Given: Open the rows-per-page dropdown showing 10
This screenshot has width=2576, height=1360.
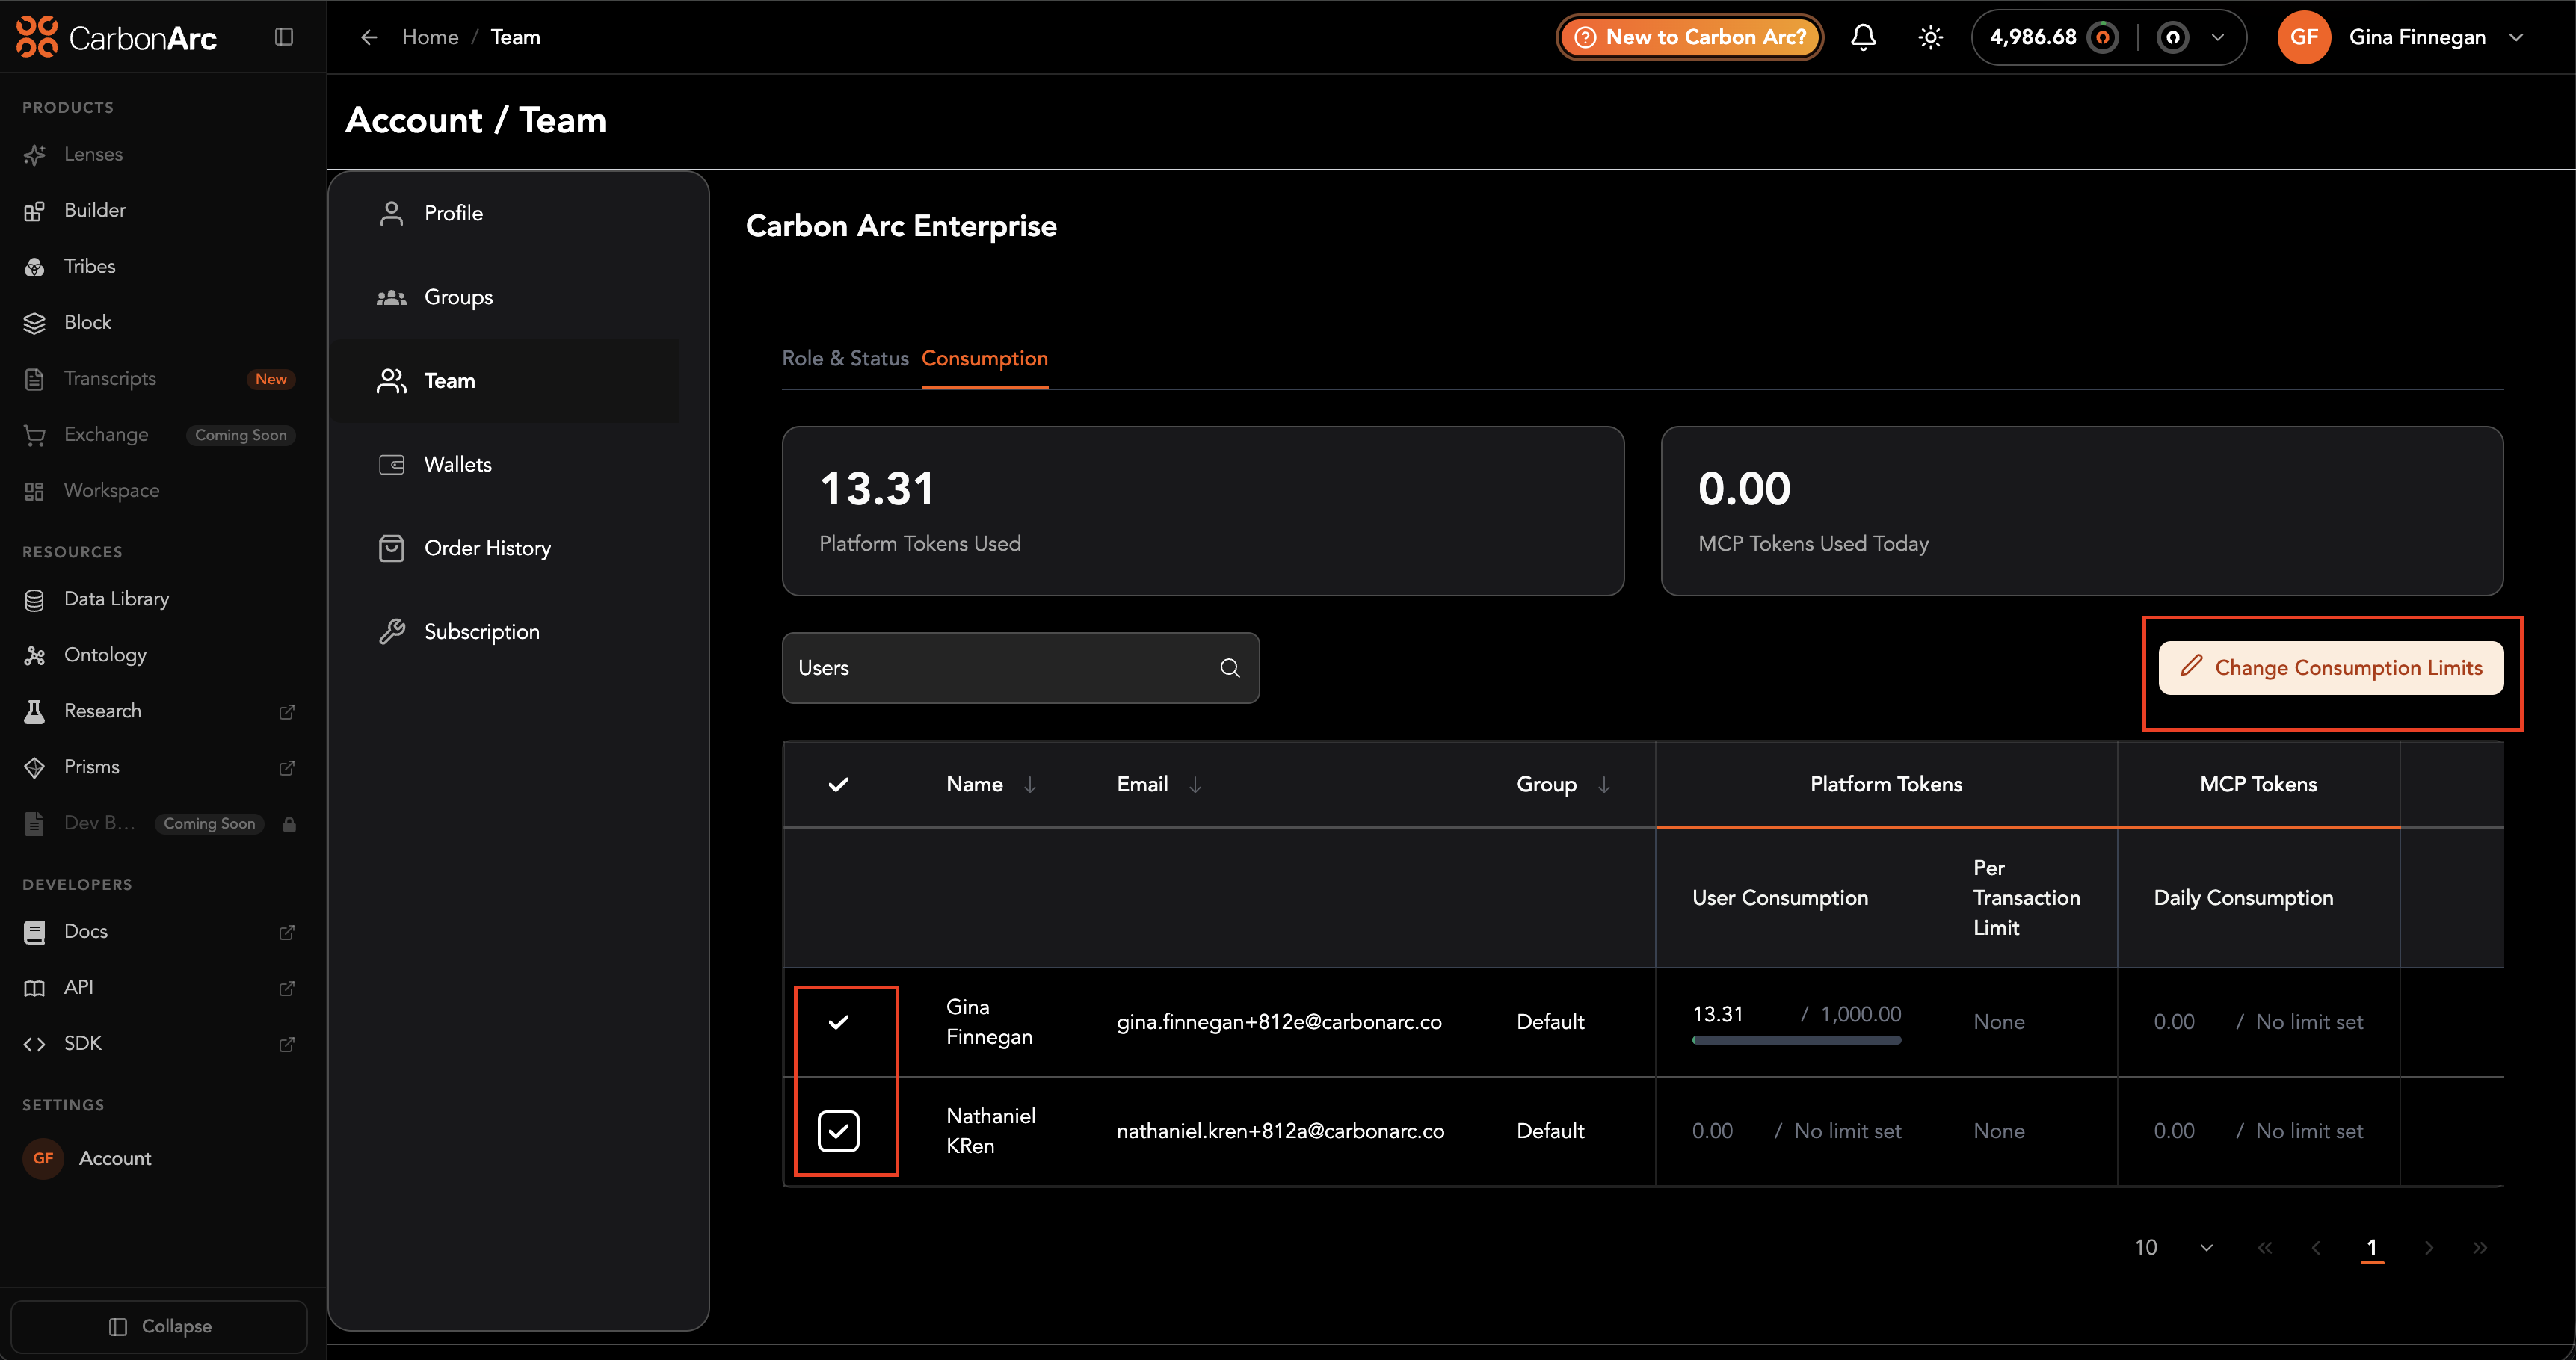Looking at the screenshot, I should 2175,1247.
